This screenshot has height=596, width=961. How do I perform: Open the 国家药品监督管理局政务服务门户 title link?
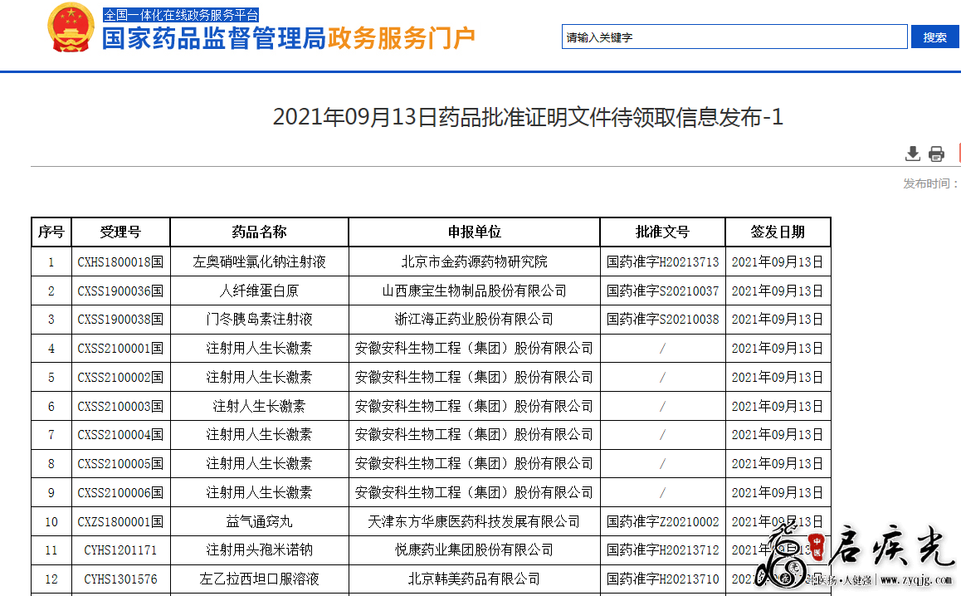[x=288, y=38]
